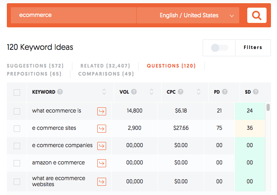Click arrow icon for 'what are ecommerce websites'
This screenshot has height=195, width=277.
102,181
